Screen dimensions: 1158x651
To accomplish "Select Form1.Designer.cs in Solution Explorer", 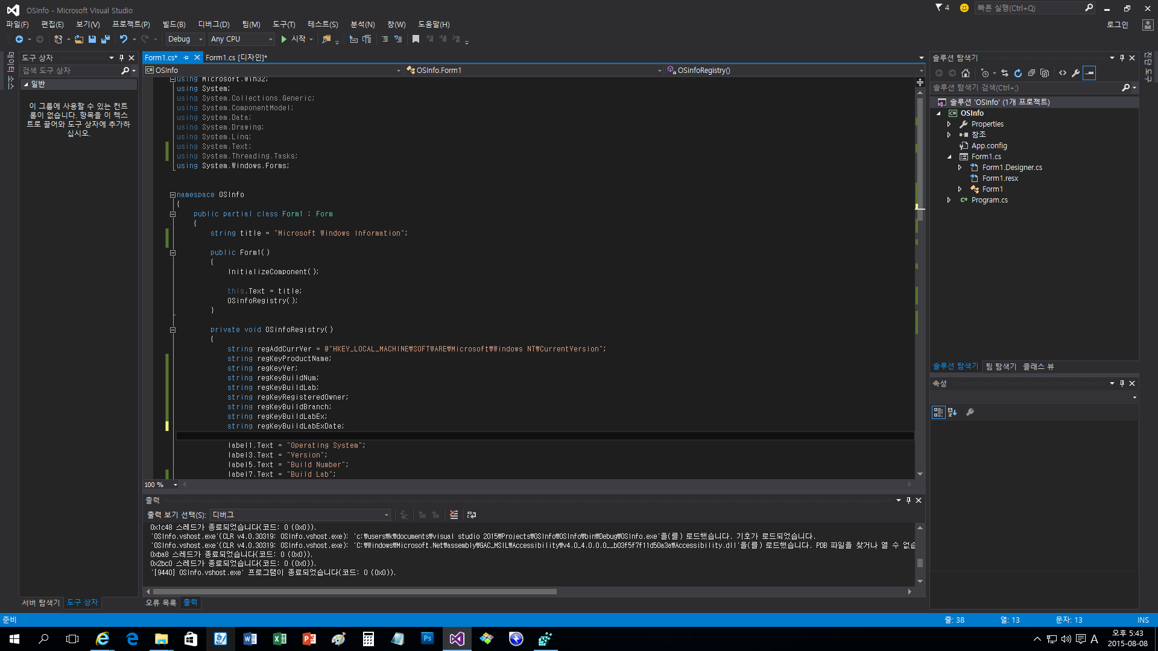I will coord(1012,168).
